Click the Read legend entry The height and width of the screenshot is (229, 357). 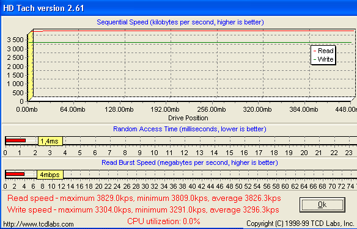point(323,51)
